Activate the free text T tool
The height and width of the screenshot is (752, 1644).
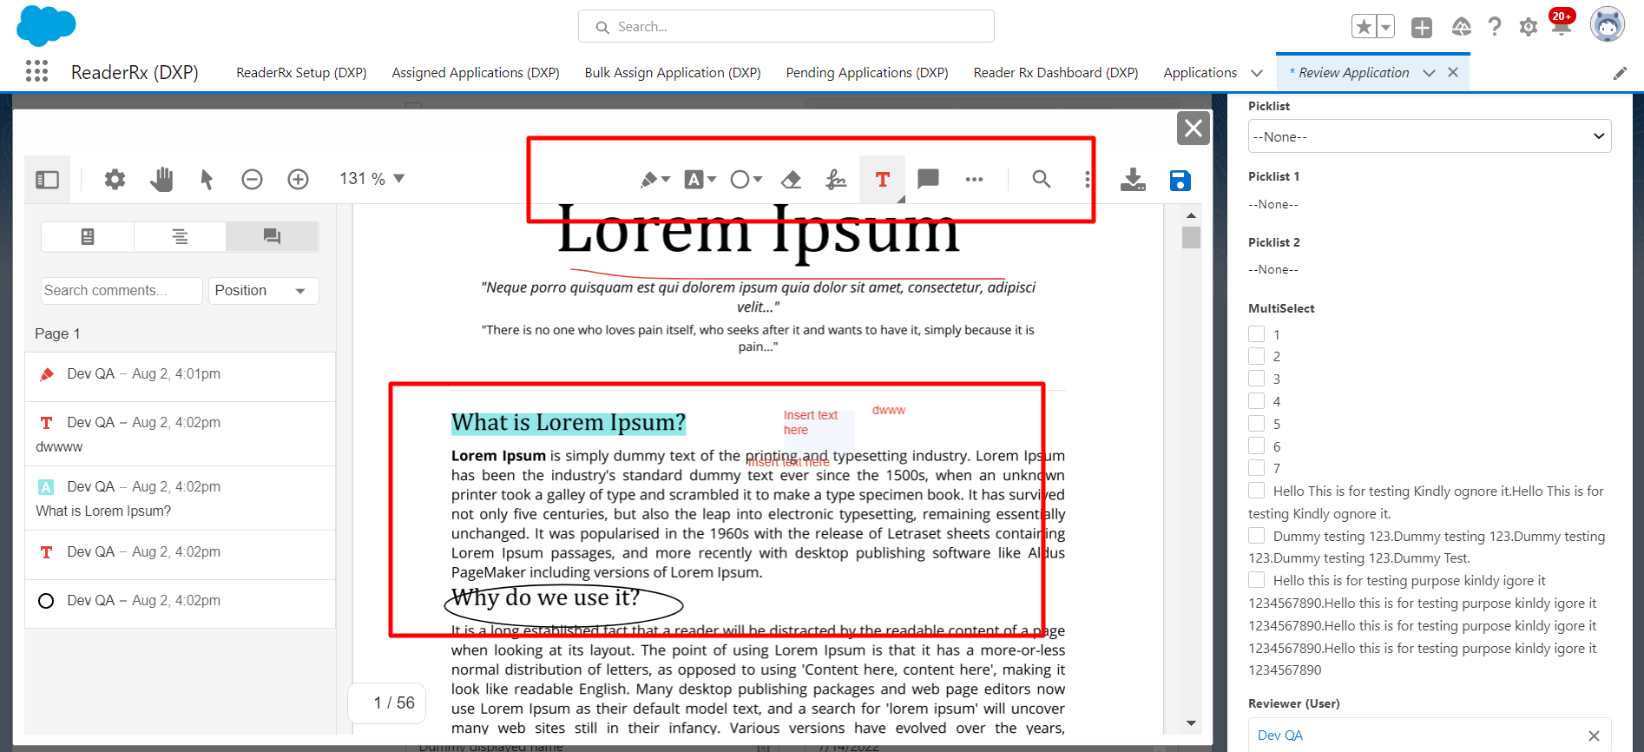click(882, 180)
